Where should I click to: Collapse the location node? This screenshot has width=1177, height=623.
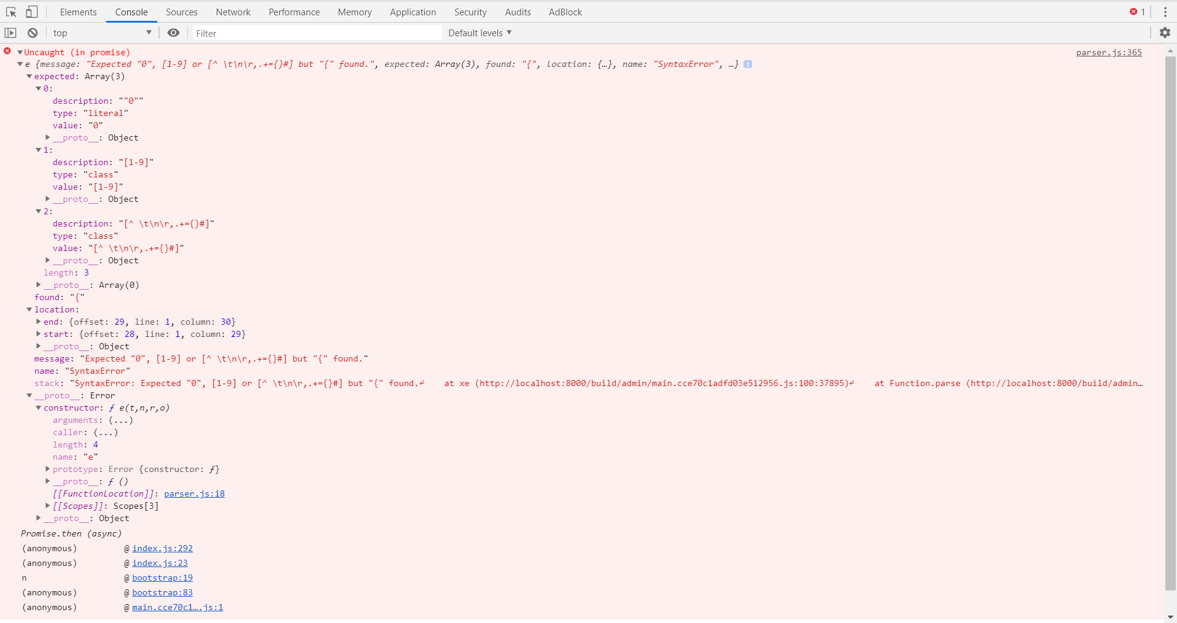coord(29,309)
